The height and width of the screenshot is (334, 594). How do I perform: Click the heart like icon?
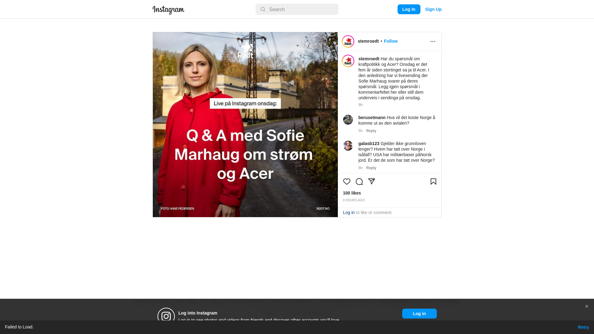[x=347, y=182]
